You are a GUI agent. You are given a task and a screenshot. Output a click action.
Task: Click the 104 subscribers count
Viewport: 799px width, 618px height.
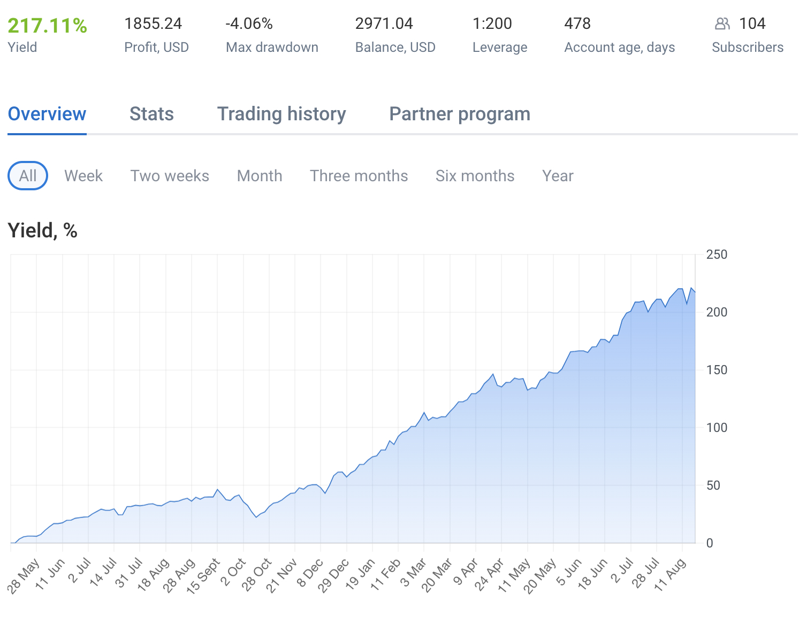click(752, 24)
